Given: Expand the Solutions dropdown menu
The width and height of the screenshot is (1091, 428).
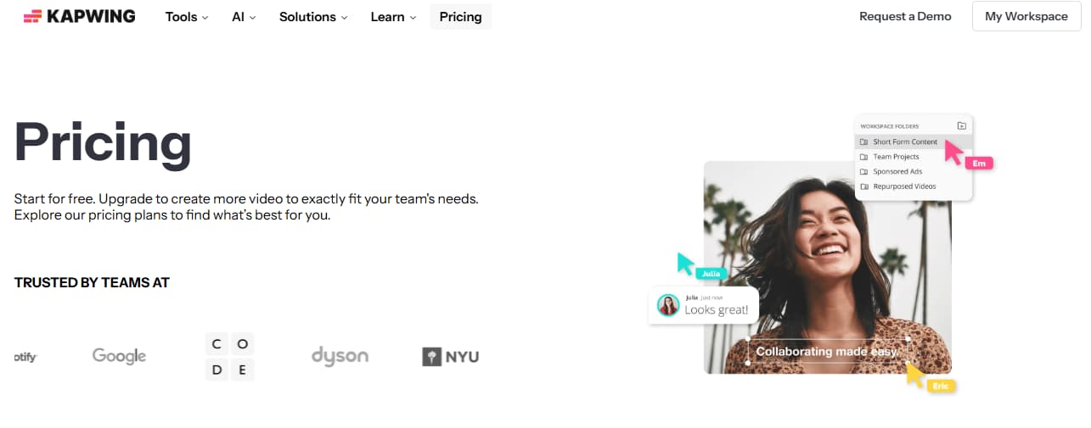Looking at the screenshot, I should coord(313,17).
